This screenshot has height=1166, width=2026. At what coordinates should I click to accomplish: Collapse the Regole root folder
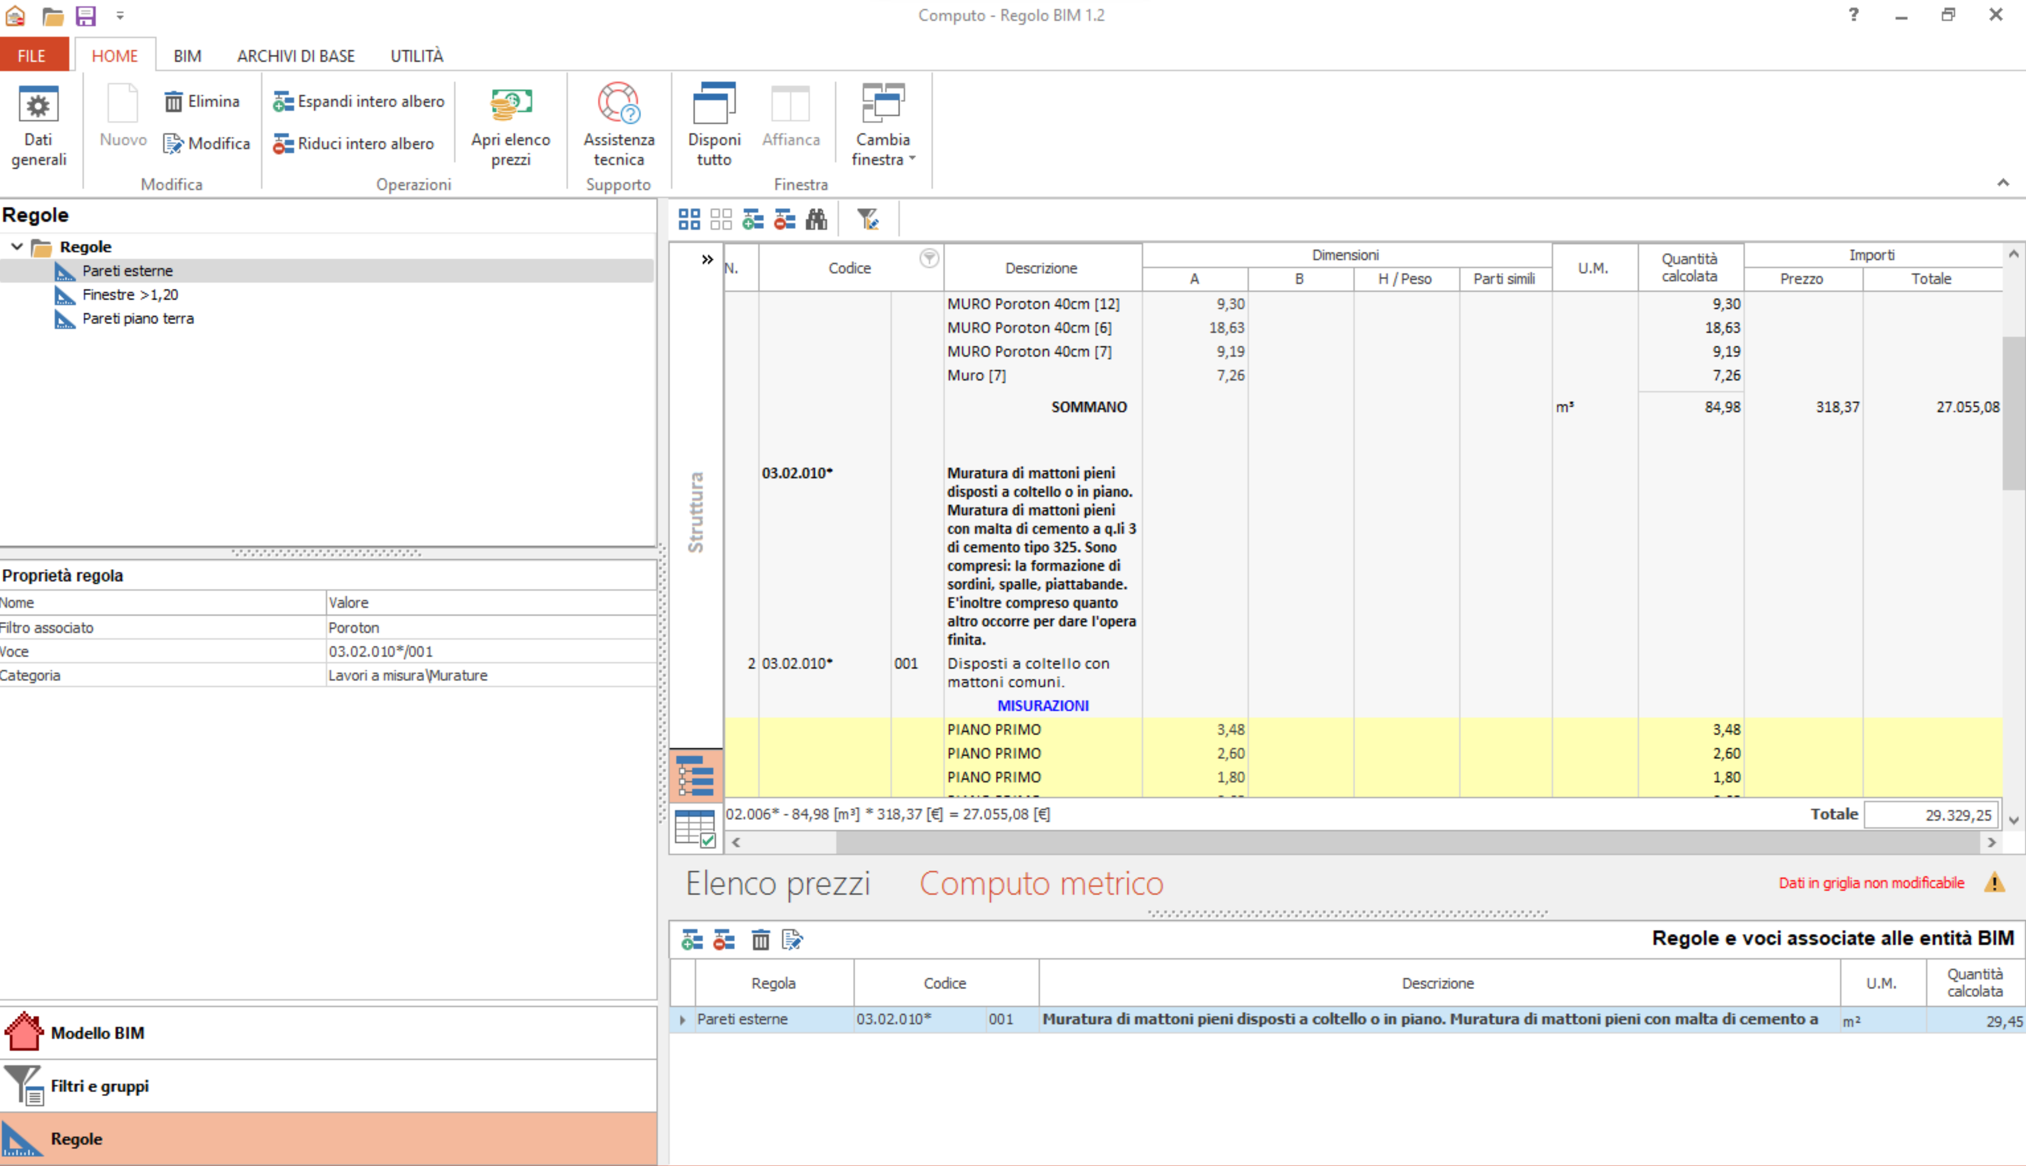pyautogui.click(x=17, y=246)
